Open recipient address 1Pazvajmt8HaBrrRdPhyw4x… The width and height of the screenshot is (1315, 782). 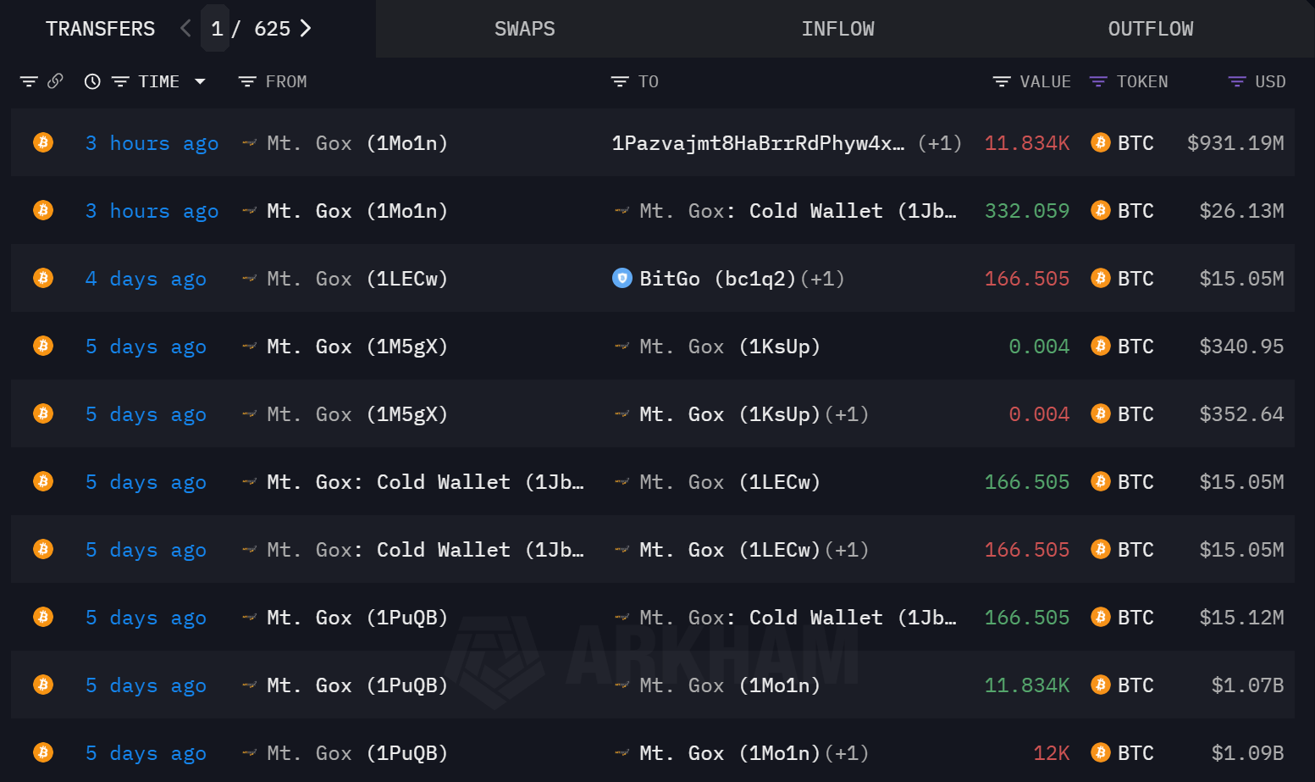[x=758, y=143]
